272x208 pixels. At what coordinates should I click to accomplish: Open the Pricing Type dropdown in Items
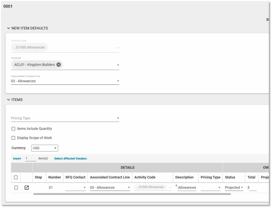tap(118, 118)
